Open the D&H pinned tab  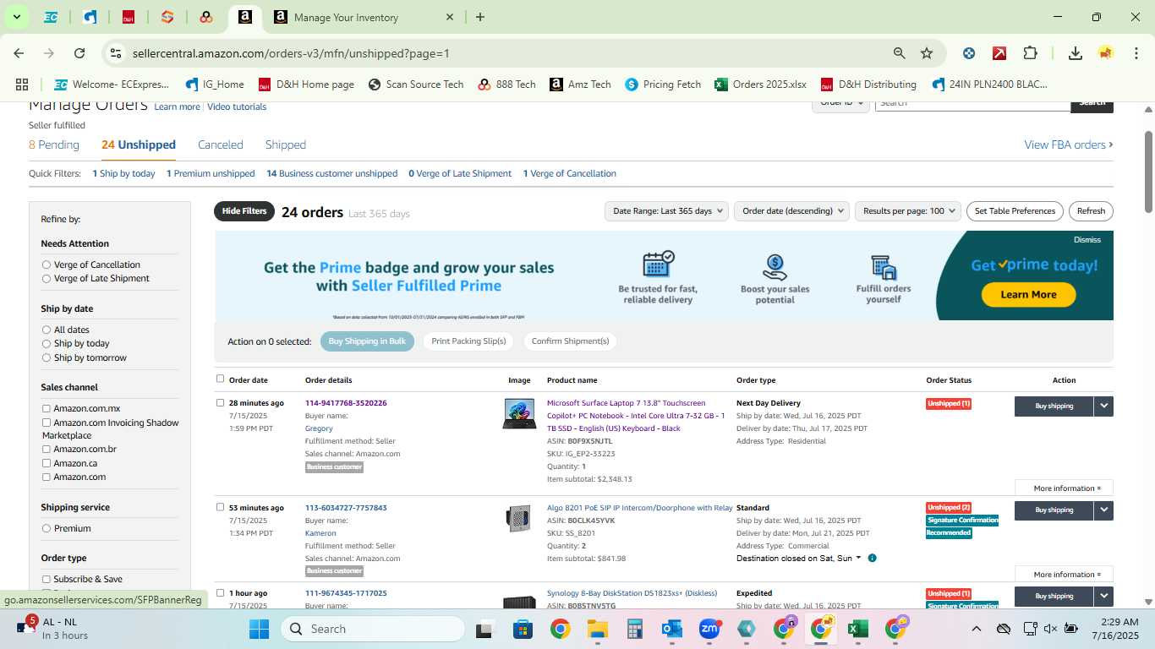coord(129,17)
